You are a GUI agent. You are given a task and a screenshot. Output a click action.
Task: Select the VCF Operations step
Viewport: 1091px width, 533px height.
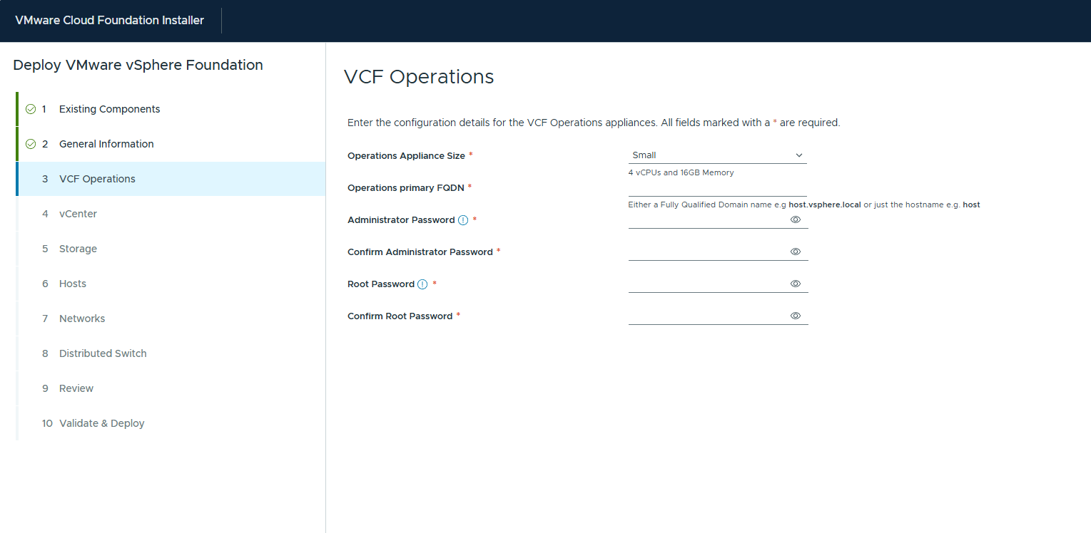tap(97, 179)
